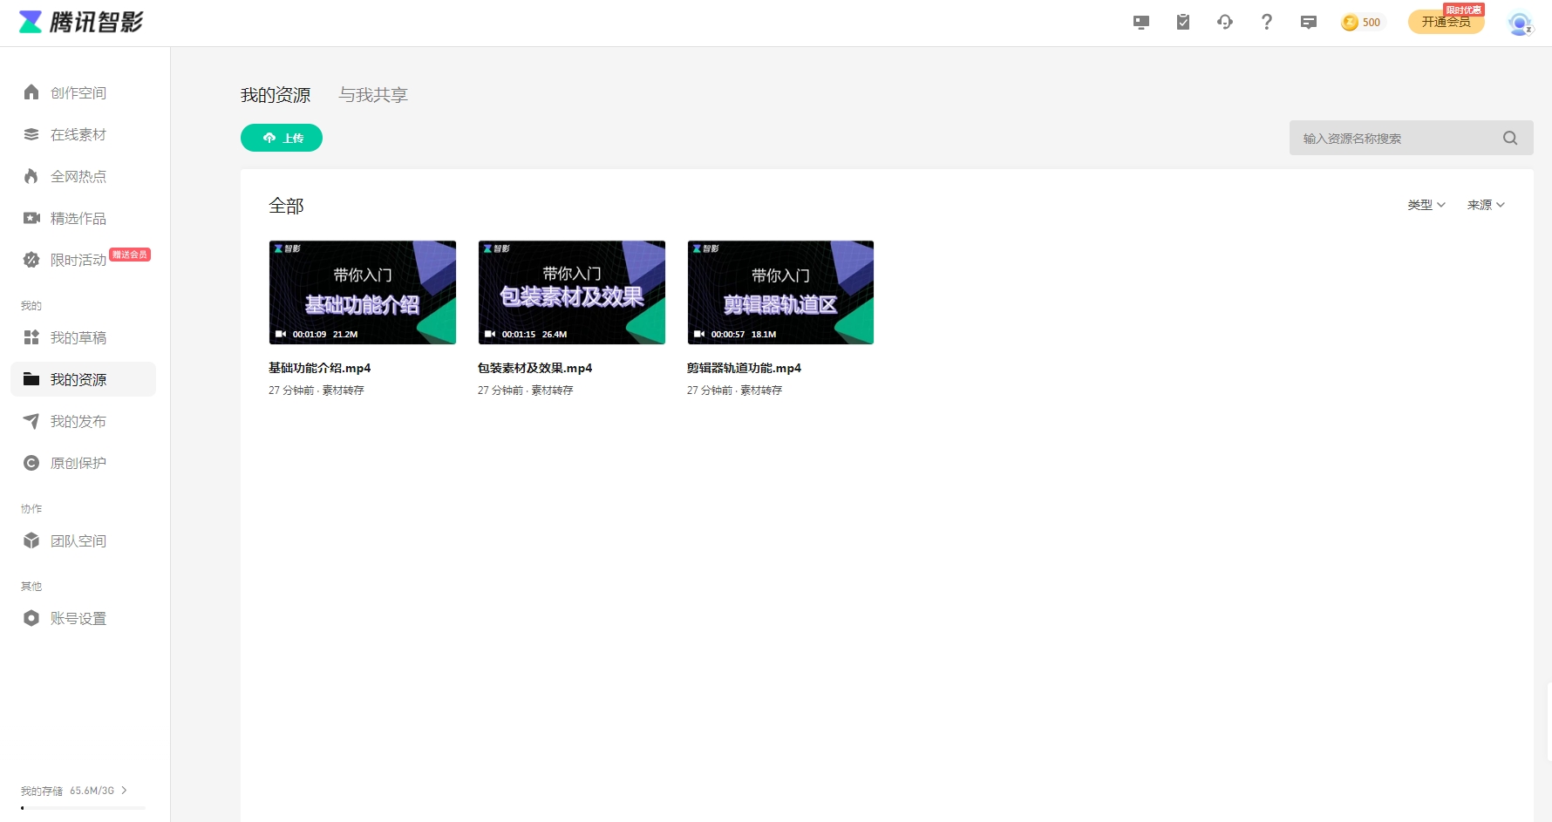1552x822 pixels.
Task: Click the green 上传 upload button
Action: tap(282, 138)
